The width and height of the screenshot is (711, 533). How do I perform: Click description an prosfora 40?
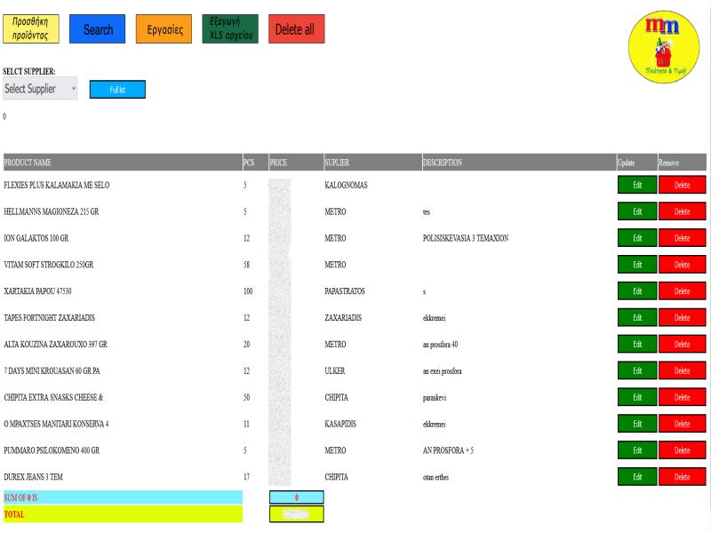tap(440, 345)
